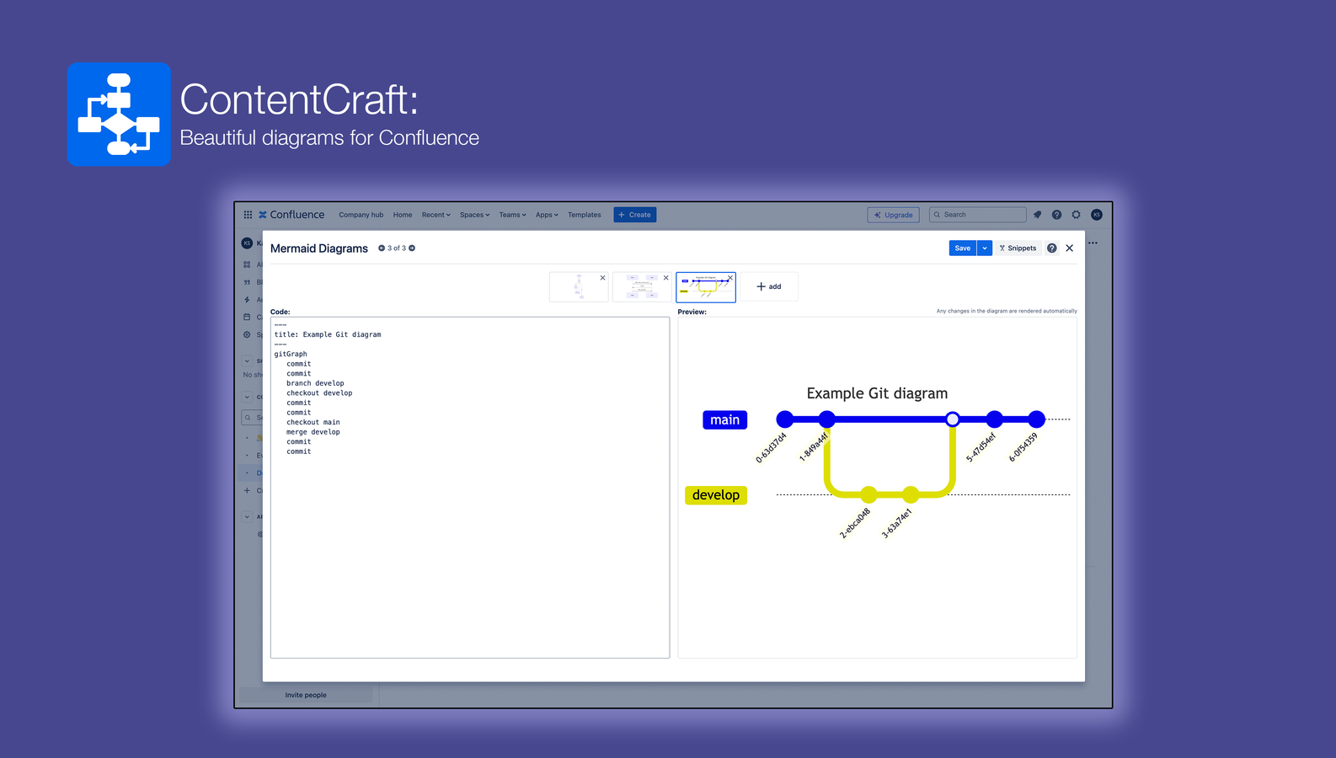The height and width of the screenshot is (758, 1336).
Task: Open Templates in the nav bar
Action: 585,215
